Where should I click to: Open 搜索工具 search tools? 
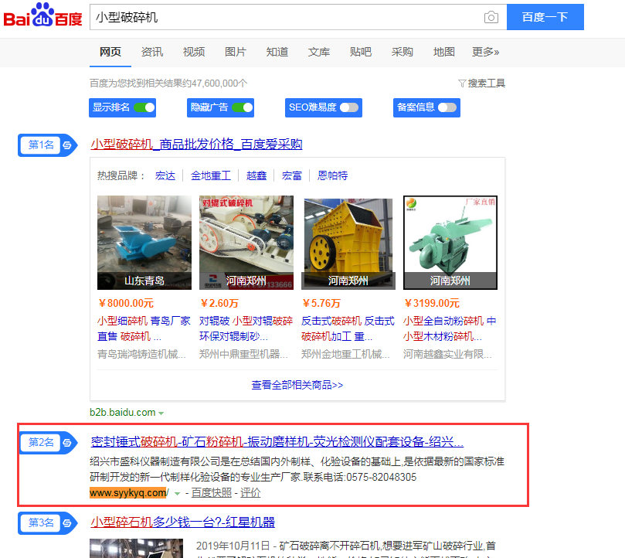point(486,83)
